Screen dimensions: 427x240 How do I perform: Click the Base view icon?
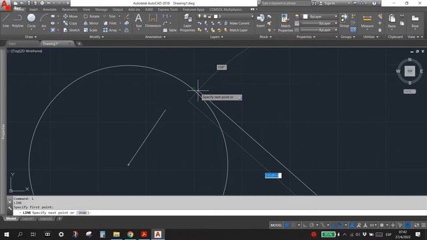[x=415, y=21]
